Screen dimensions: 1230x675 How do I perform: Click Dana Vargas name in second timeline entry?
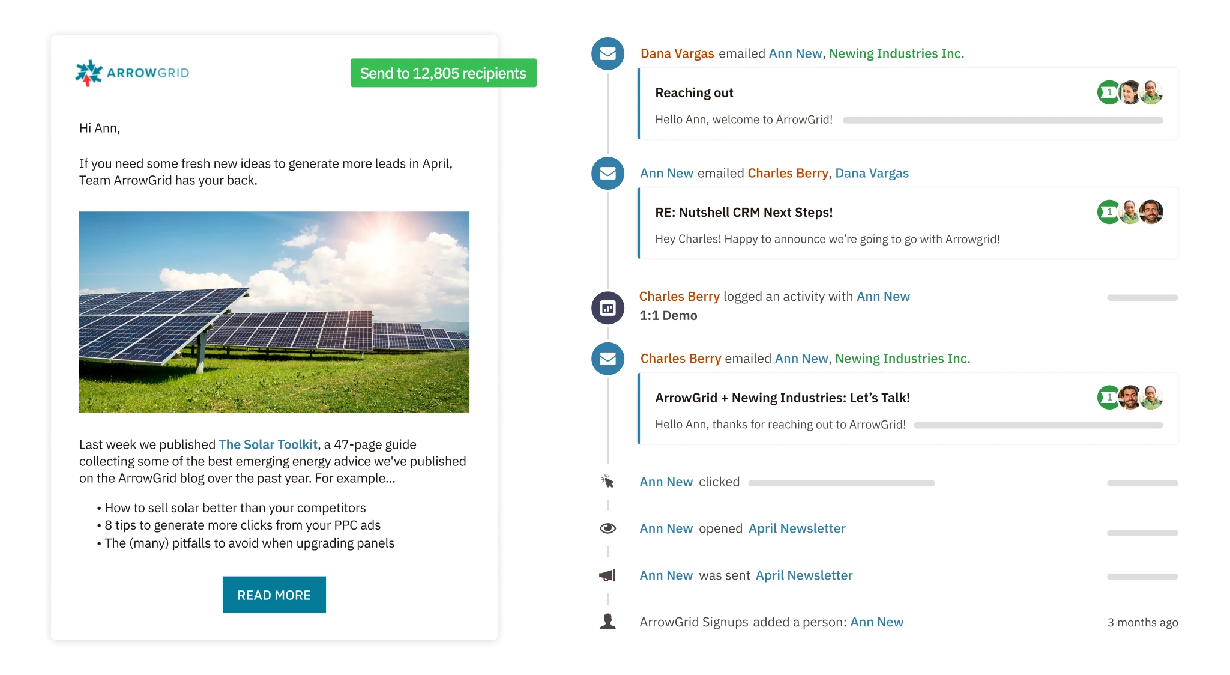872,173
